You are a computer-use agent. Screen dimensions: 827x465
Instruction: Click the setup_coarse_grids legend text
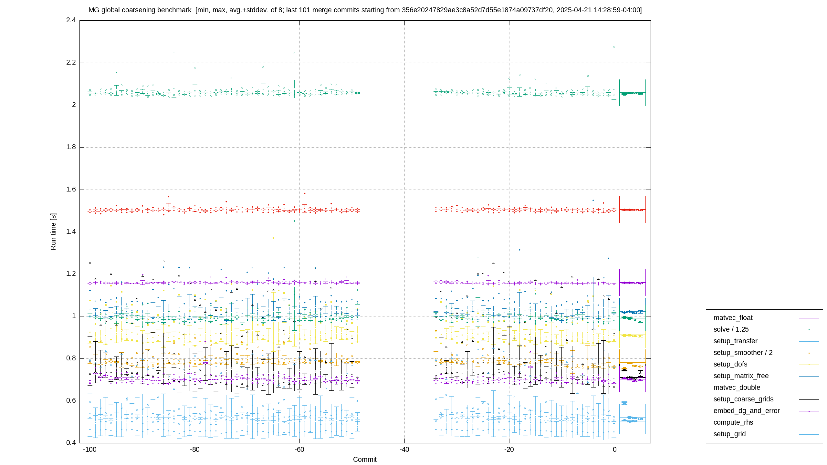click(743, 399)
